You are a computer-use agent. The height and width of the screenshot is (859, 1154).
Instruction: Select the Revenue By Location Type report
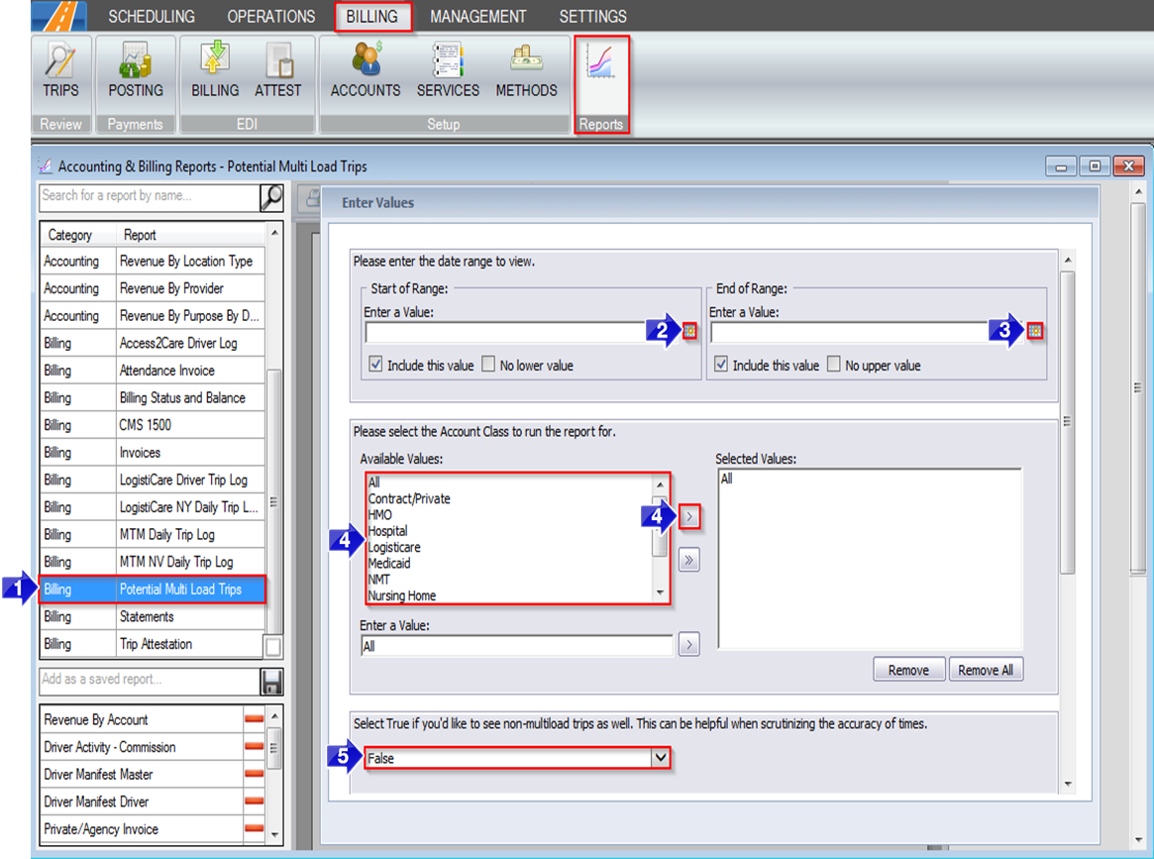[x=153, y=262]
